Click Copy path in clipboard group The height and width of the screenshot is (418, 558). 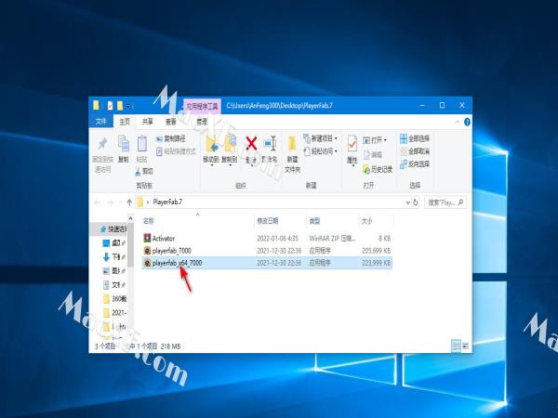(171, 138)
